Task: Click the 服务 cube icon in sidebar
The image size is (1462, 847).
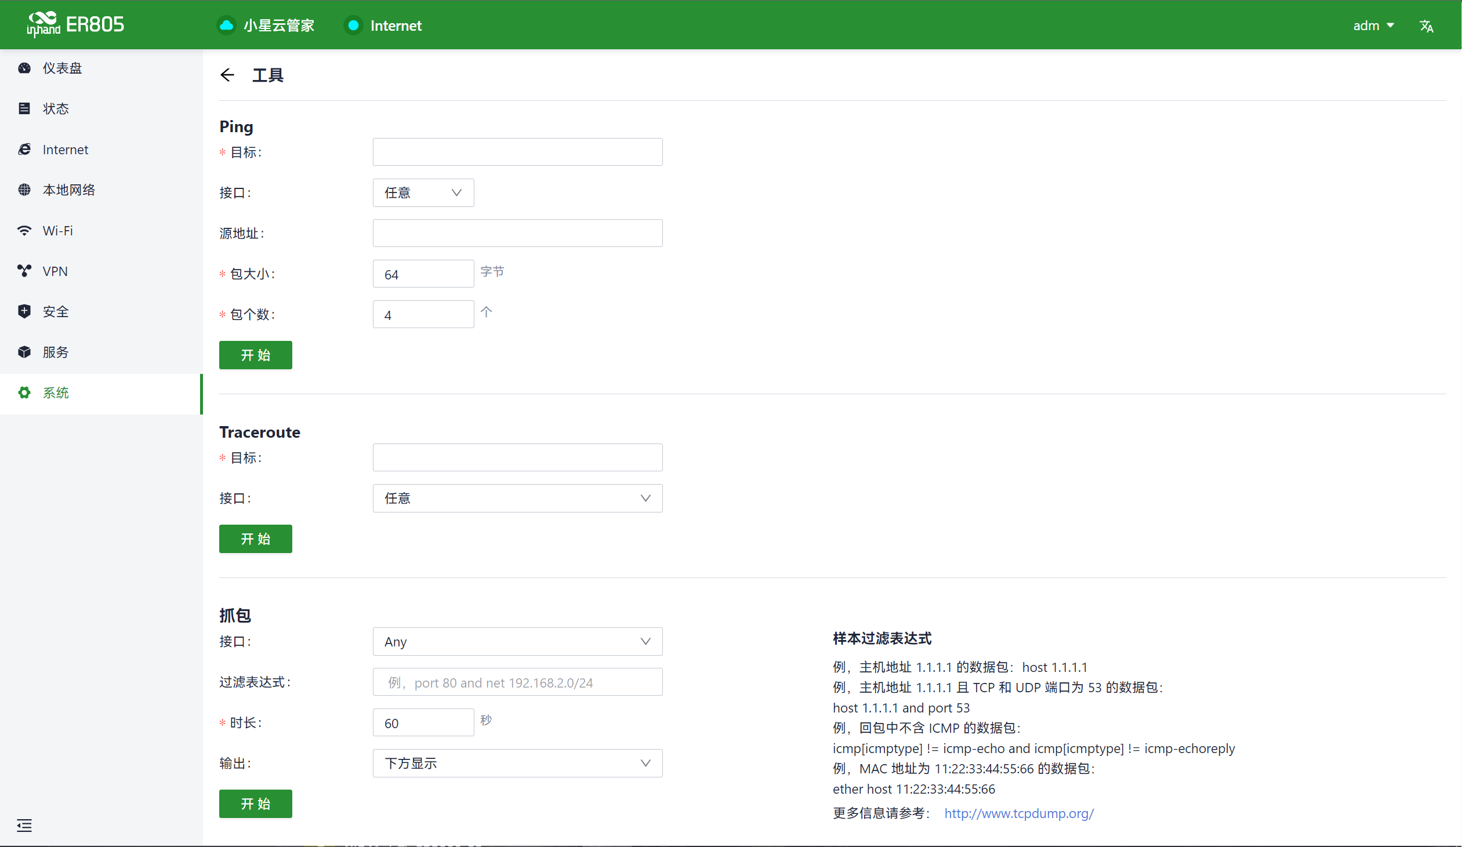Action: (x=24, y=352)
